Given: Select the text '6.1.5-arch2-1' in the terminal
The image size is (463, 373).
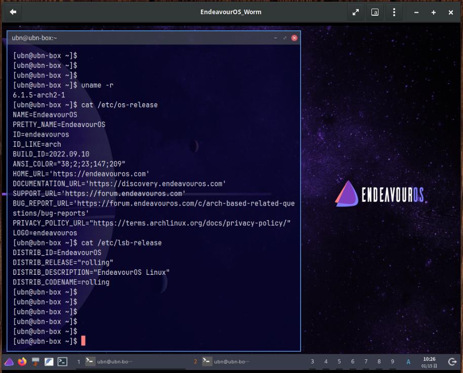Looking at the screenshot, I should 39,95.
